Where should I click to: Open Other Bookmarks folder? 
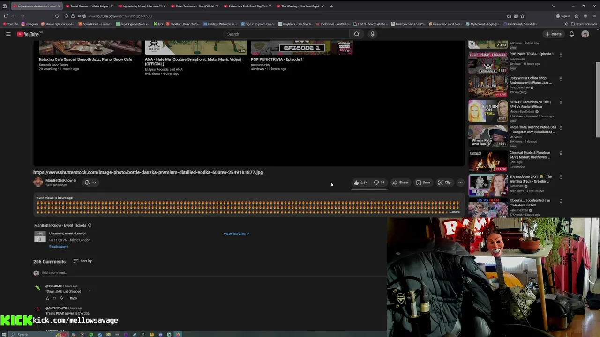pyautogui.click(x=584, y=24)
